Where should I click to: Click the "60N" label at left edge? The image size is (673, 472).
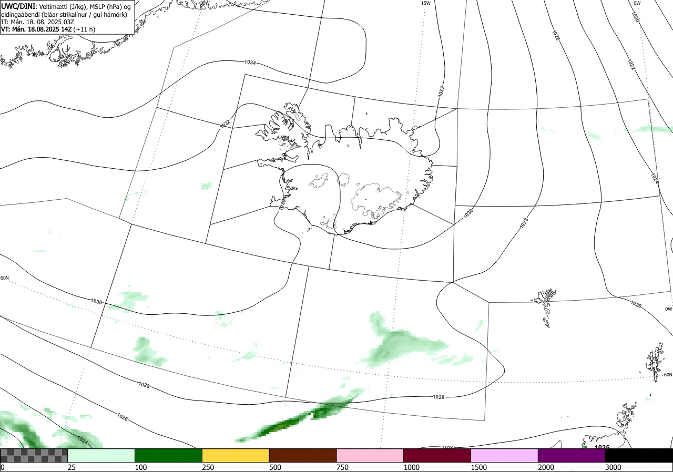5,278
